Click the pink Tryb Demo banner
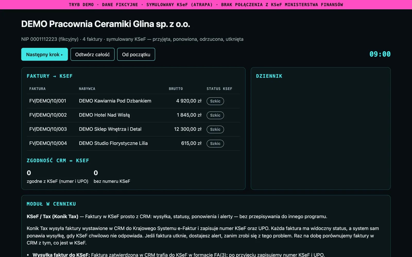Screen dimensions: 412x257 (x=206, y=5)
